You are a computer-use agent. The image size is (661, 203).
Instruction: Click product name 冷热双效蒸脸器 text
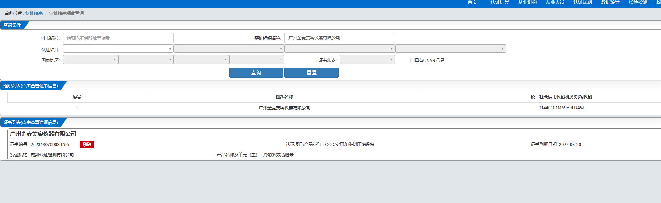[279, 155]
